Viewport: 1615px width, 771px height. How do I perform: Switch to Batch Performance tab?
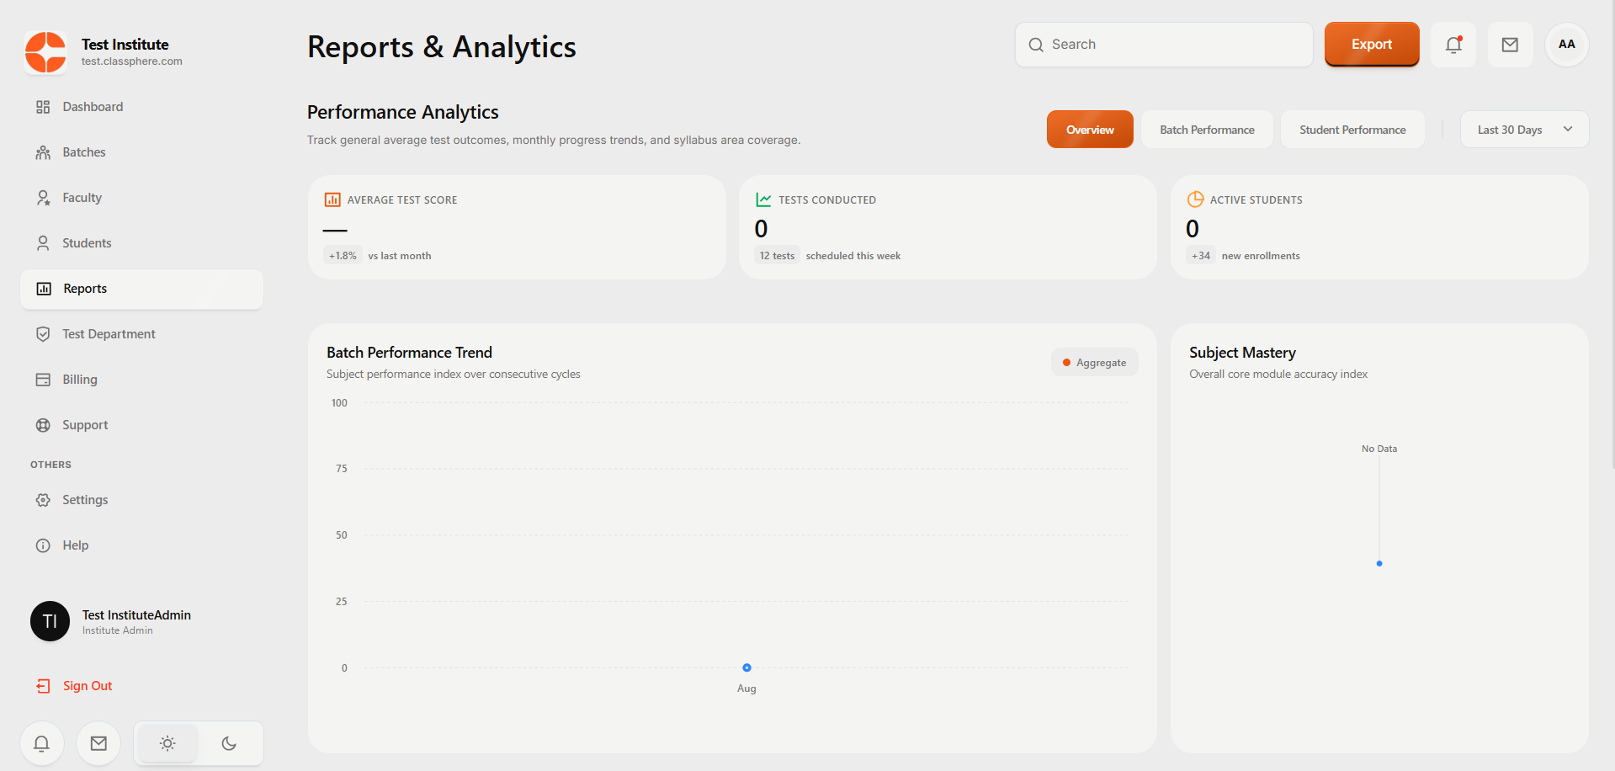pos(1207,130)
